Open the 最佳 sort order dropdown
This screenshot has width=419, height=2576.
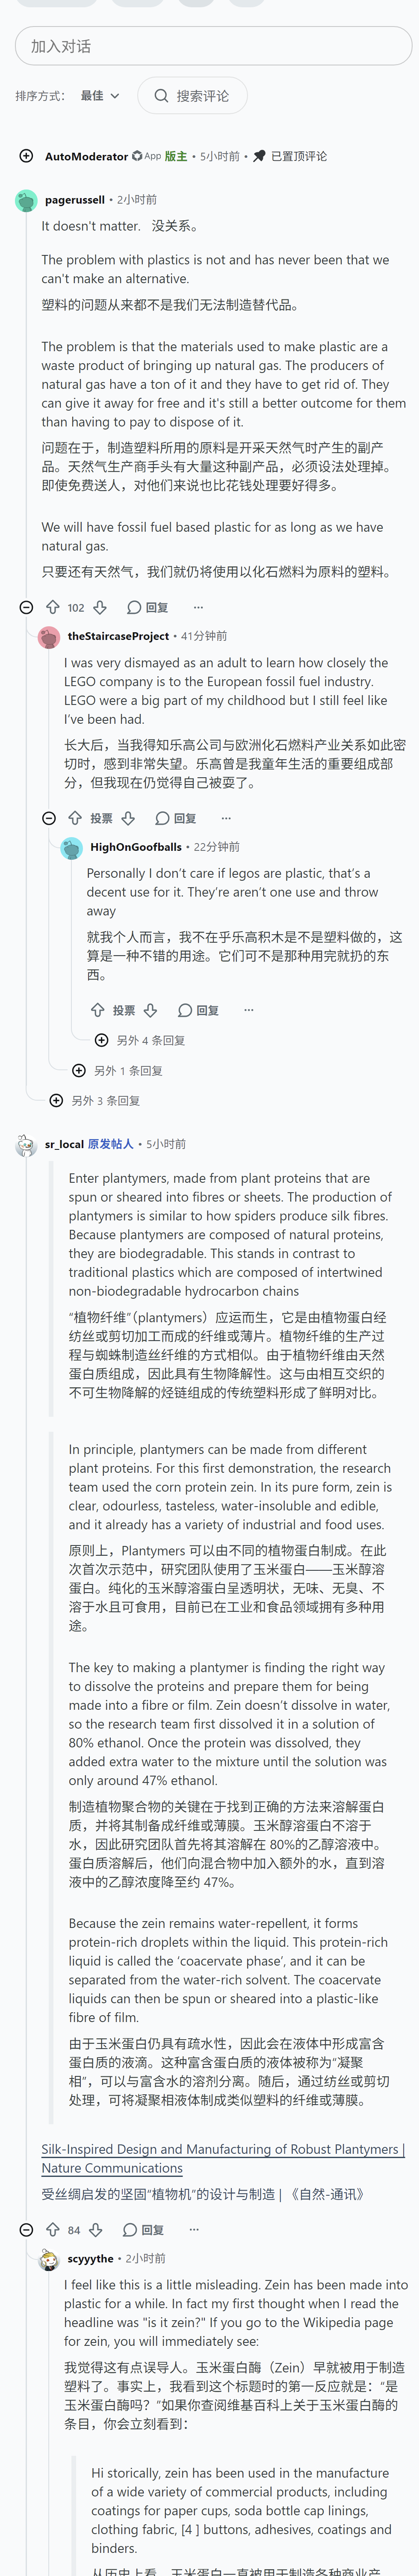click(100, 96)
